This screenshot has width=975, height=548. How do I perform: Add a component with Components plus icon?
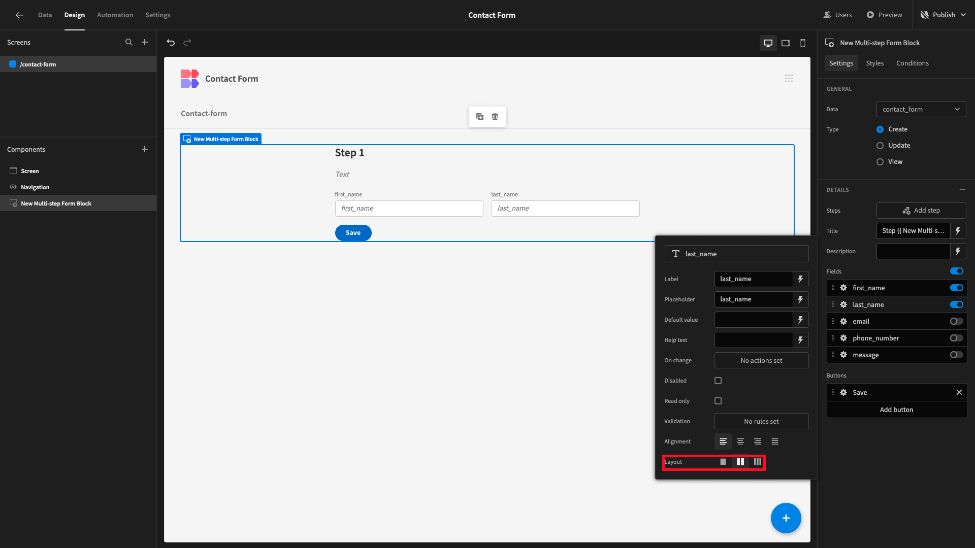(145, 149)
